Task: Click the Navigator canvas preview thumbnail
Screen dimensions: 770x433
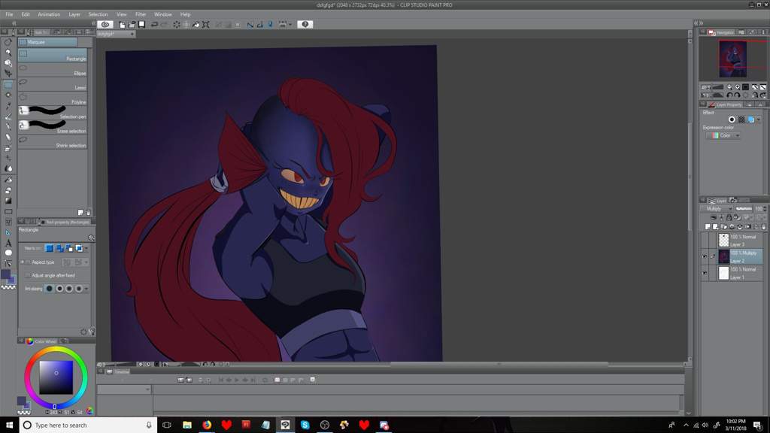Action: [732, 59]
